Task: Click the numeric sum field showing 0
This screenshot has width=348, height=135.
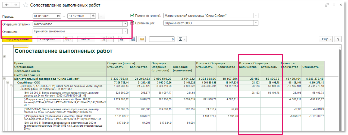Action: tap(162, 39)
